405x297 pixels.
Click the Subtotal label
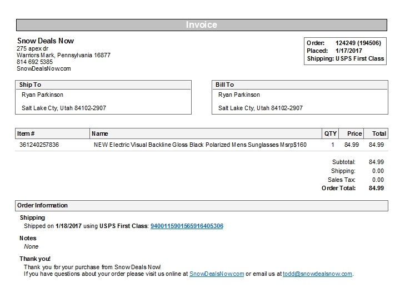[344, 162]
